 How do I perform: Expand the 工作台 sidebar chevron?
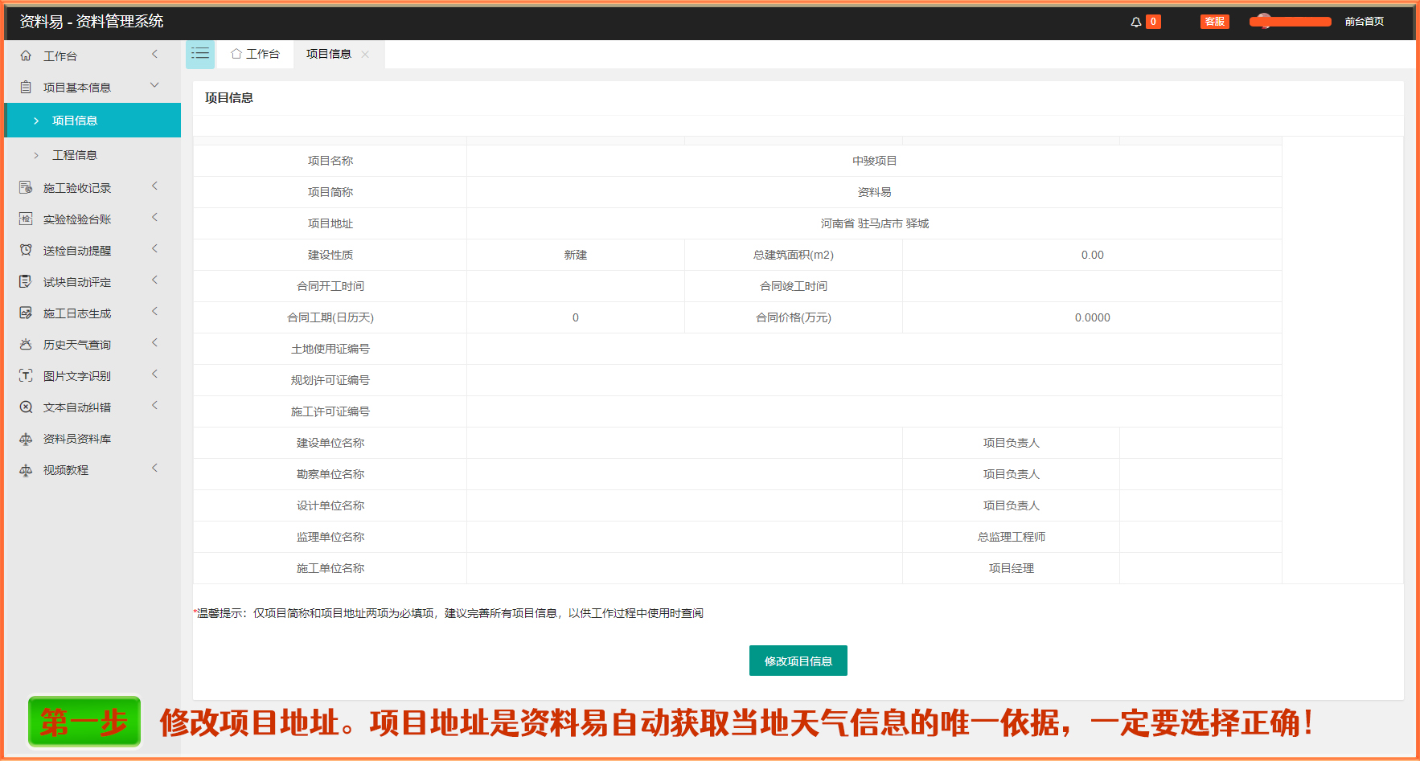pyautogui.click(x=154, y=55)
